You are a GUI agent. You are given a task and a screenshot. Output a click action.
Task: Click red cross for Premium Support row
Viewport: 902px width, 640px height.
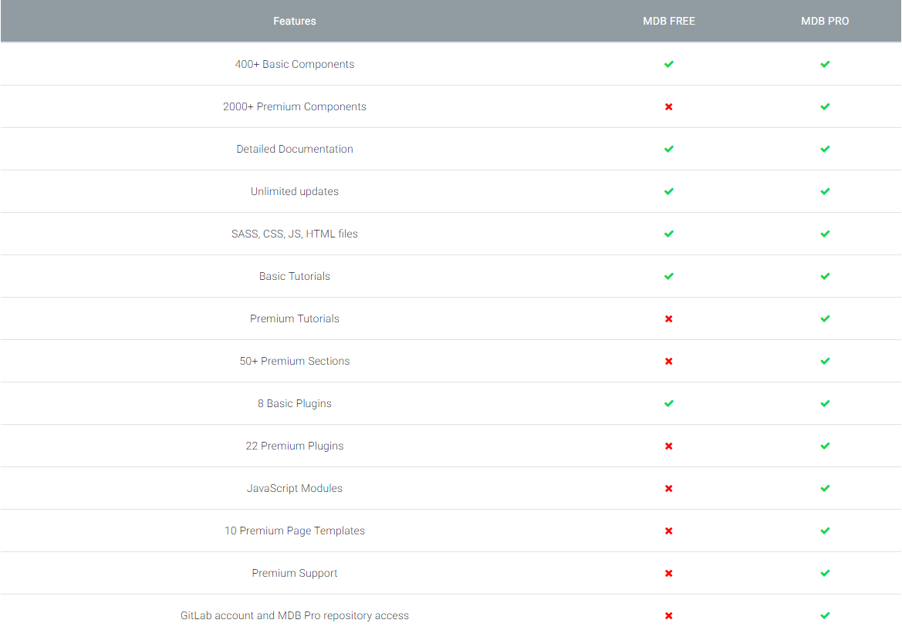point(669,573)
